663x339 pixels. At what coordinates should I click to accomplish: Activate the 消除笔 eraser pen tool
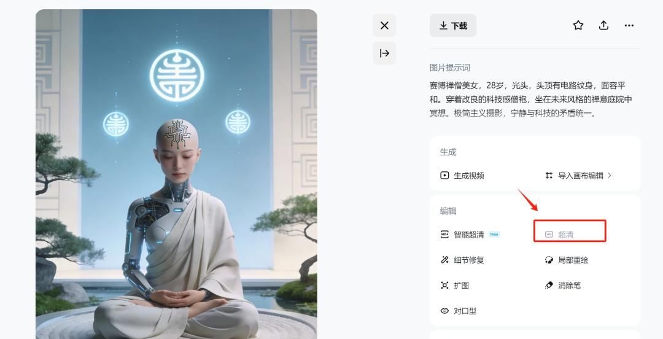pos(563,285)
